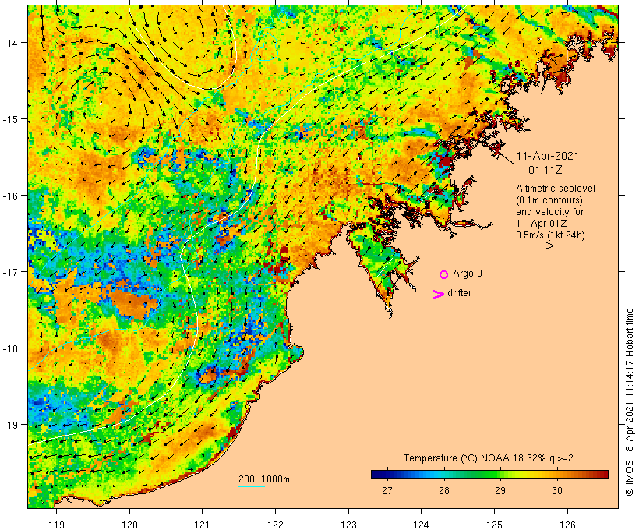
Task: Click the colorbar tick label 27
Action: (387, 491)
